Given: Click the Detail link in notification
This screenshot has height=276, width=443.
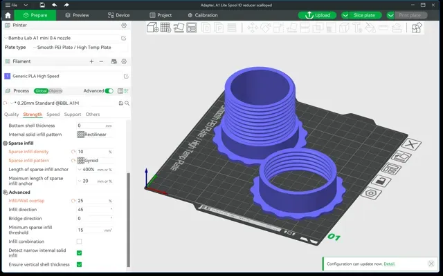Looking at the screenshot, I should point(389,264).
